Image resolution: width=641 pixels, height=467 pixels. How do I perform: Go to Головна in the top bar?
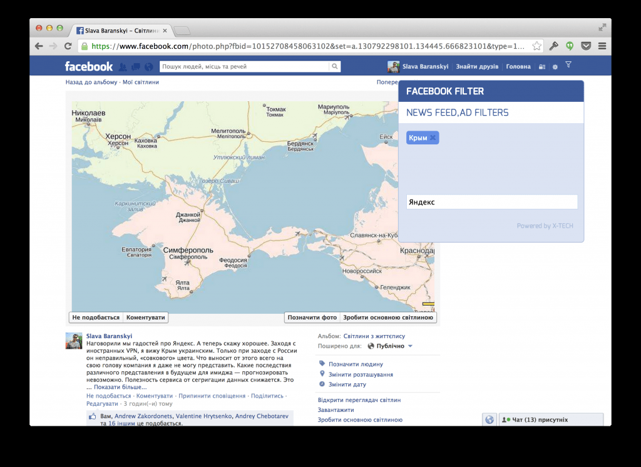(x=518, y=67)
